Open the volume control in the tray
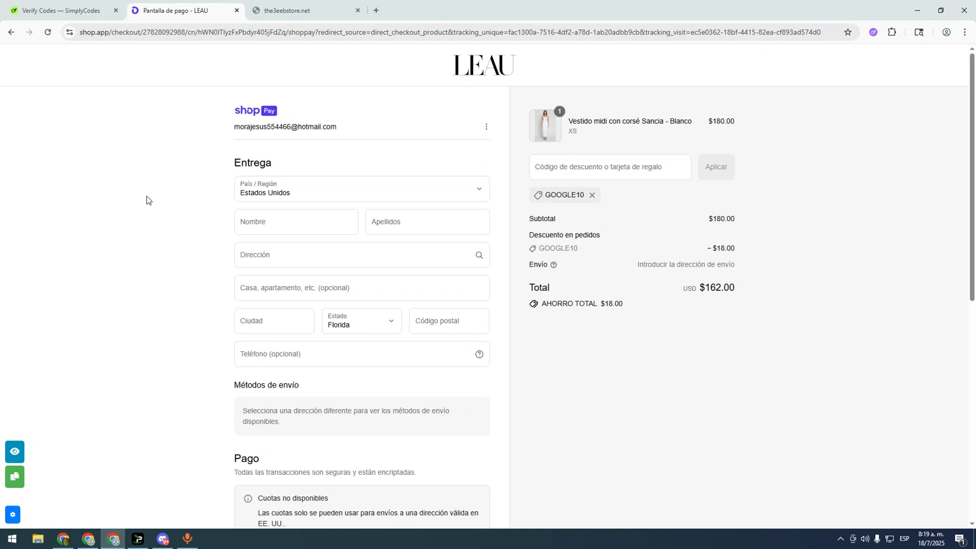The image size is (976, 549). (865, 539)
